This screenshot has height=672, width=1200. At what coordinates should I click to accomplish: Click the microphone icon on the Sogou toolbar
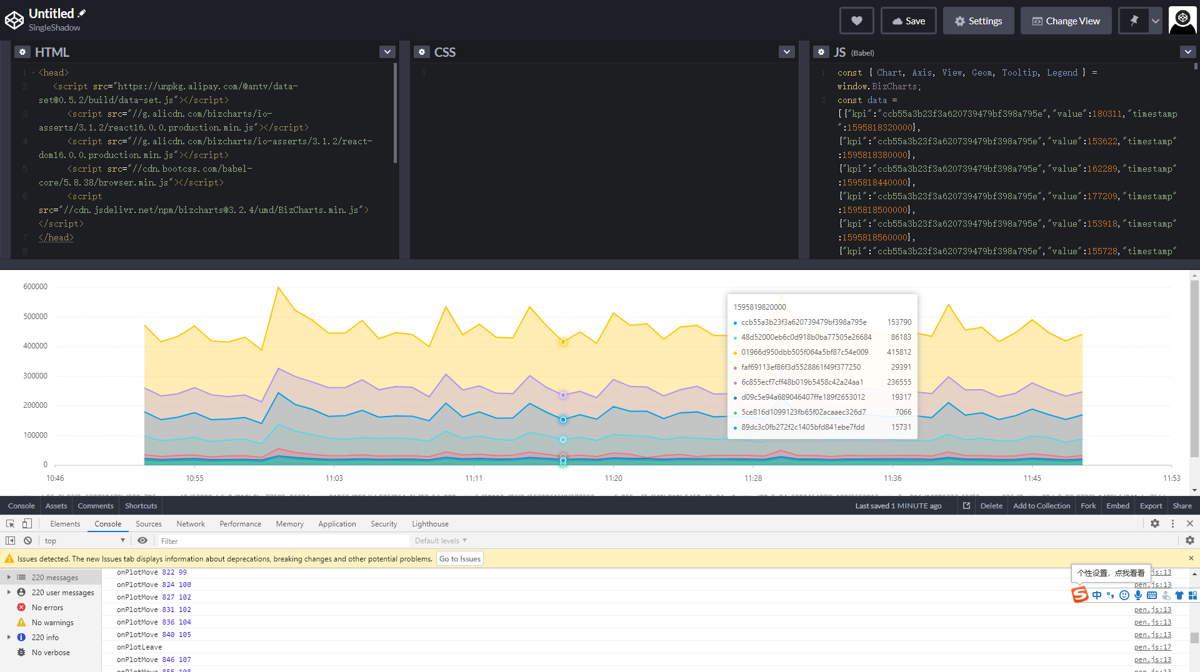click(x=1139, y=595)
